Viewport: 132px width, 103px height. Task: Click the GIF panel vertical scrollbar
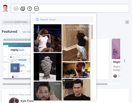[x=92, y=32]
